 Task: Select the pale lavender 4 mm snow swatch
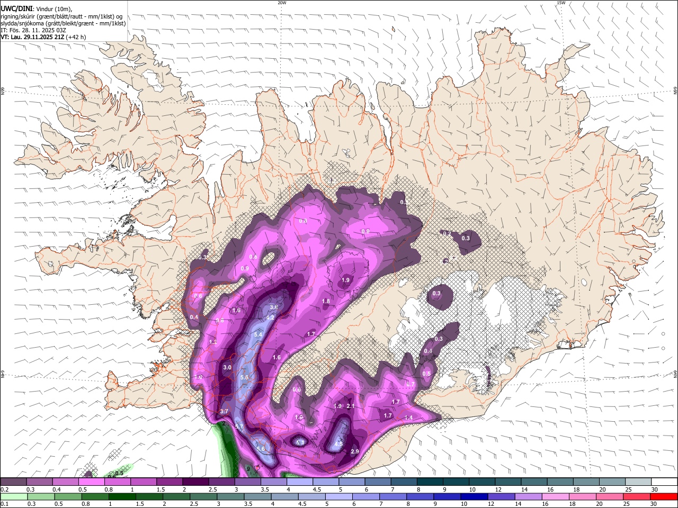pos(299,482)
